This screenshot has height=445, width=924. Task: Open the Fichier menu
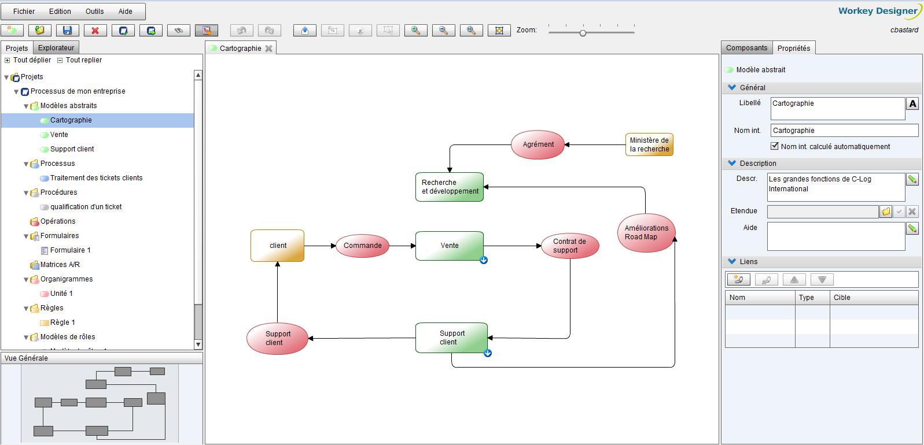point(24,11)
